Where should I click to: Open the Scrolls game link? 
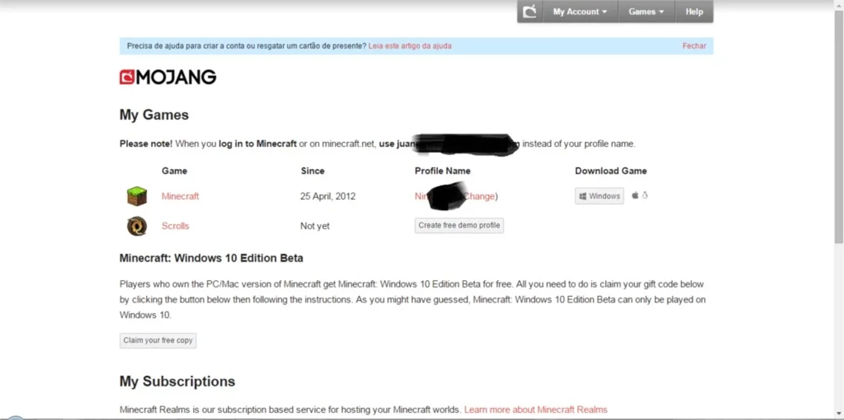175,226
